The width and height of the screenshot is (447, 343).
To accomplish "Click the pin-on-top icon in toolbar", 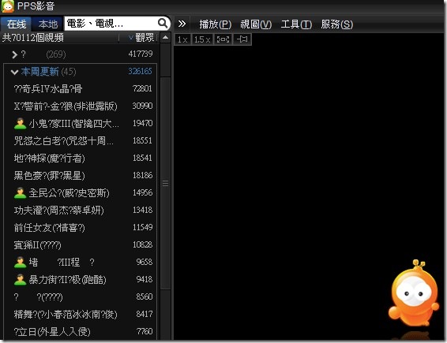I will (x=242, y=39).
